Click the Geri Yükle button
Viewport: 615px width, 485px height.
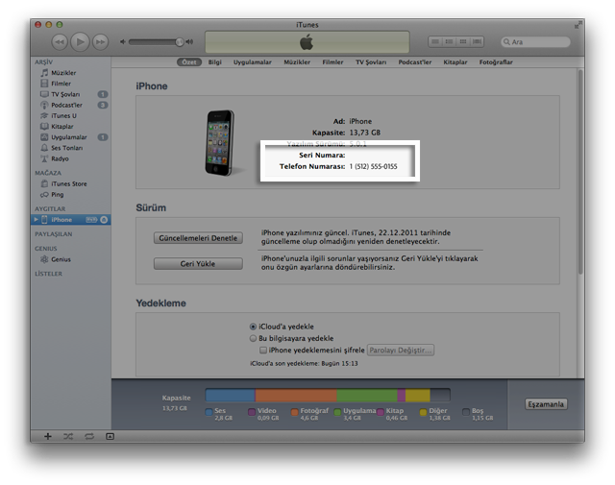point(198,263)
